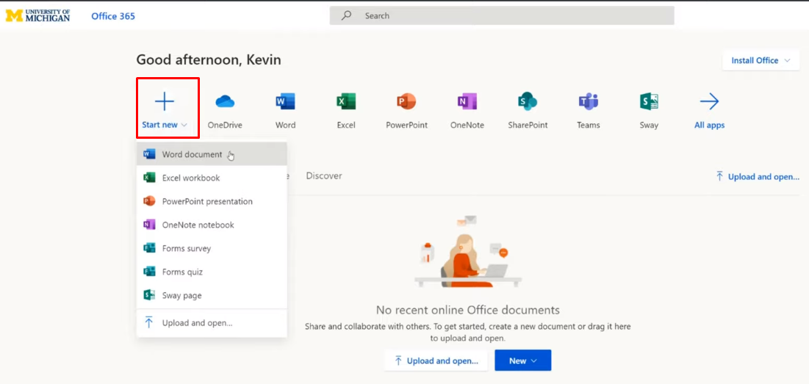The width and height of the screenshot is (809, 384).
Task: Create a new Excel workbook
Action: (x=212, y=178)
